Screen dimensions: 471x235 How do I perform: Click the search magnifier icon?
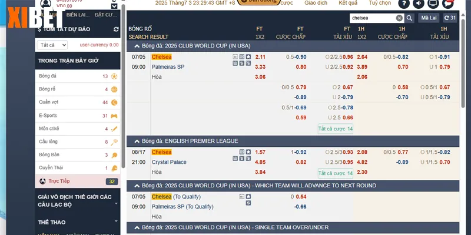pyautogui.click(x=410, y=18)
